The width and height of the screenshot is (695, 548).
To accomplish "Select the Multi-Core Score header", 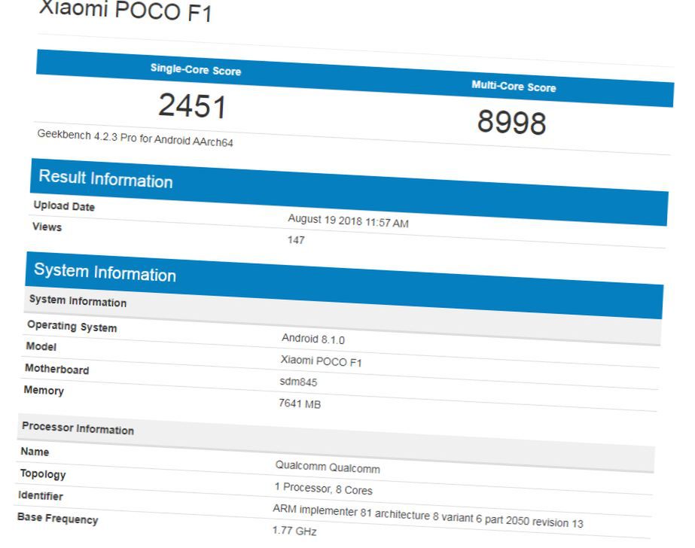I will point(514,86).
